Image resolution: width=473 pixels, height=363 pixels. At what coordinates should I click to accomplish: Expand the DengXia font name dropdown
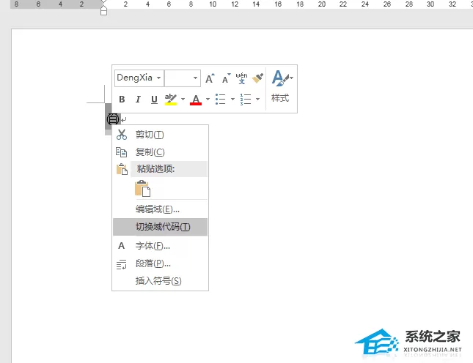click(158, 78)
